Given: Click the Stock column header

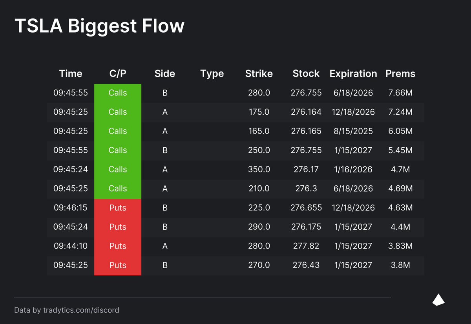Looking at the screenshot, I should [x=306, y=74].
